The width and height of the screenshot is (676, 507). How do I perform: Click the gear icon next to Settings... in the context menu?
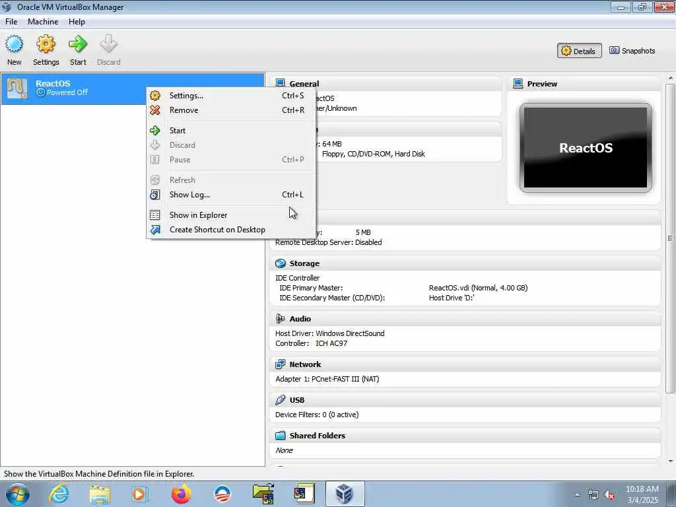click(155, 96)
